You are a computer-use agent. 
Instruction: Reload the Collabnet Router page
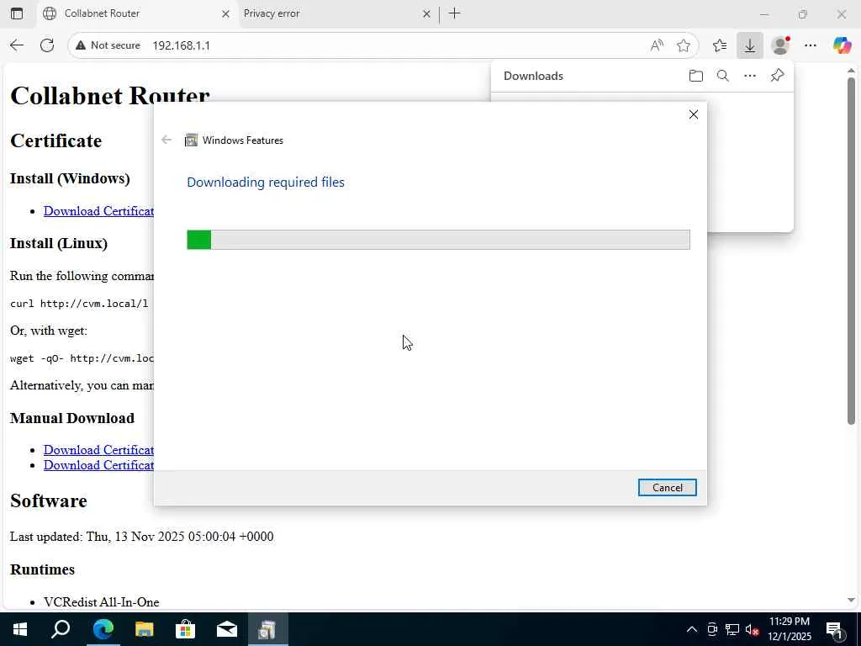[x=47, y=45]
